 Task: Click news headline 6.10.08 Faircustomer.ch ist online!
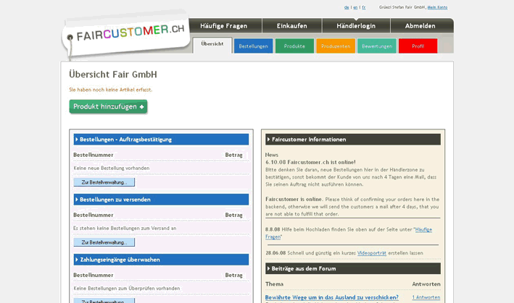[310, 162]
